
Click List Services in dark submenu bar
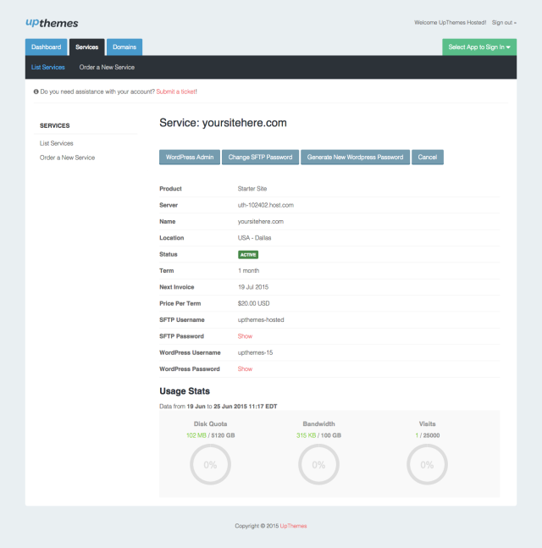click(x=48, y=67)
